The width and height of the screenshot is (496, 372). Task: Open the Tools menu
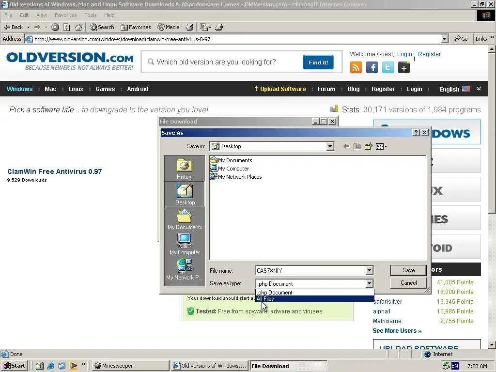coord(91,15)
